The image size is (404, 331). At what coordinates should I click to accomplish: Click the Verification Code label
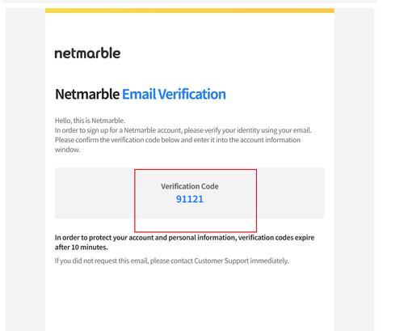click(190, 186)
